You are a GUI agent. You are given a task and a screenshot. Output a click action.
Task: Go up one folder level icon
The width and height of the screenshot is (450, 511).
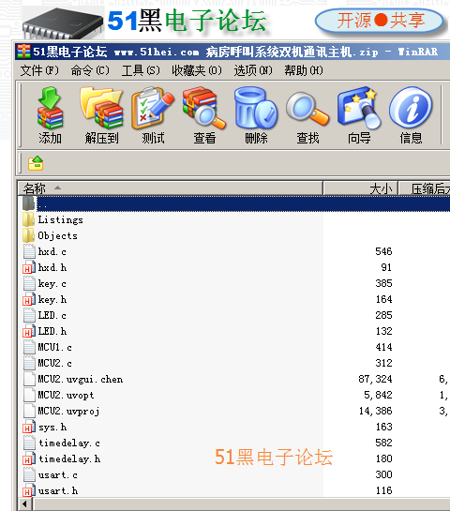[36, 163]
